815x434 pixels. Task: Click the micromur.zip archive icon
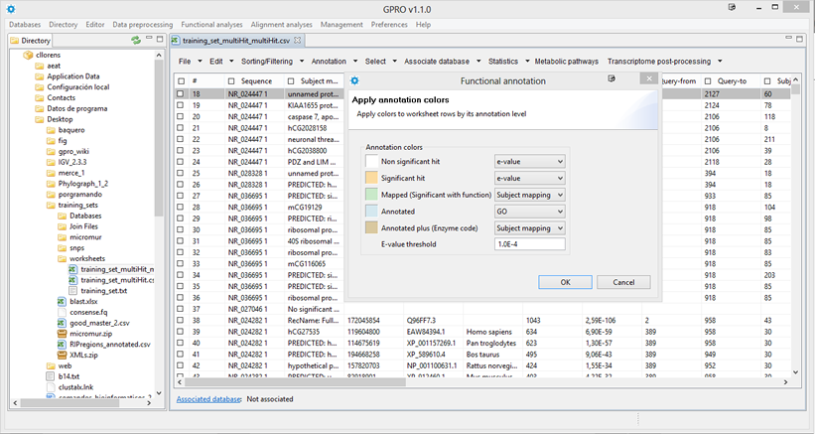point(62,333)
